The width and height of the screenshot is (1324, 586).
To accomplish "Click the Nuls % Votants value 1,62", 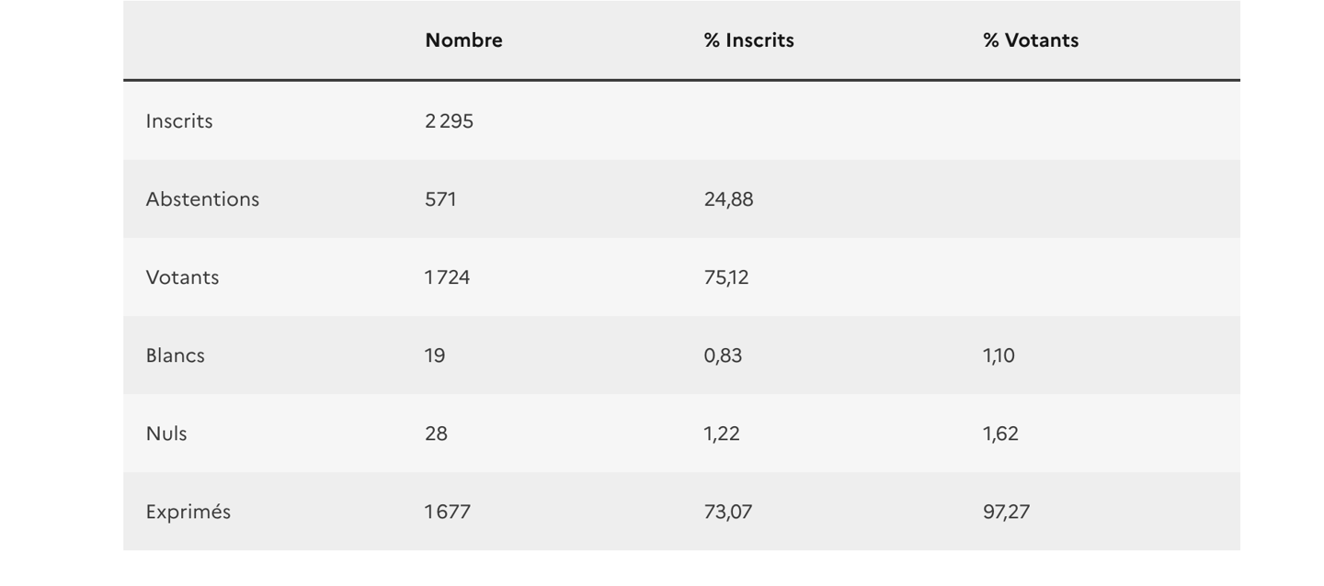I will (x=1000, y=434).
